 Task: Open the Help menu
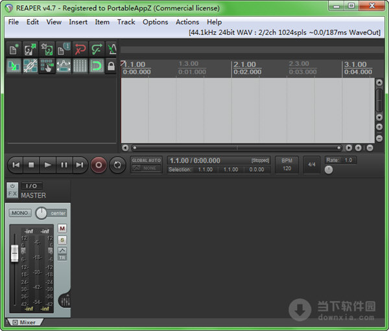[x=215, y=22]
